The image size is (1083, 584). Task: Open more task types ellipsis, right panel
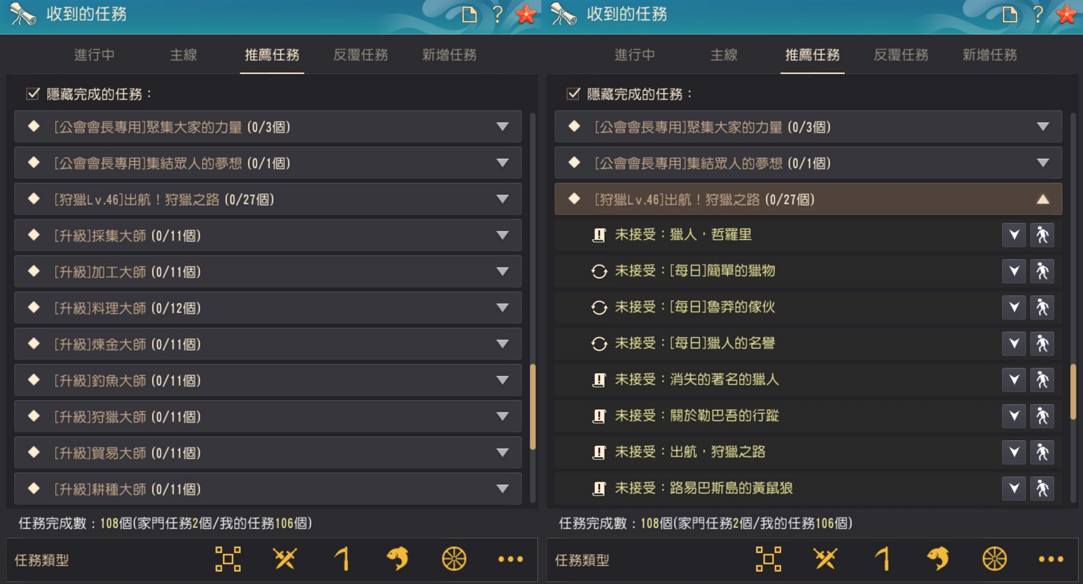point(1051,559)
